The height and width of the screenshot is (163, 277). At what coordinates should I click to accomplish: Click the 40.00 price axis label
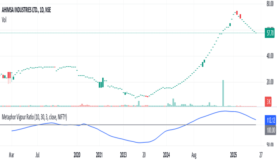coord(270,56)
